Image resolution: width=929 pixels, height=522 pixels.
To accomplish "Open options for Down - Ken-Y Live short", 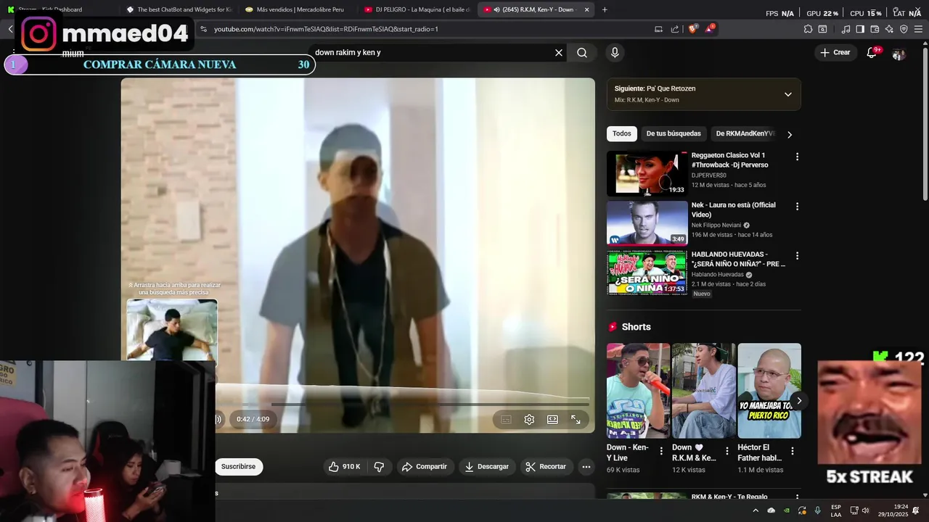I will click(x=660, y=451).
